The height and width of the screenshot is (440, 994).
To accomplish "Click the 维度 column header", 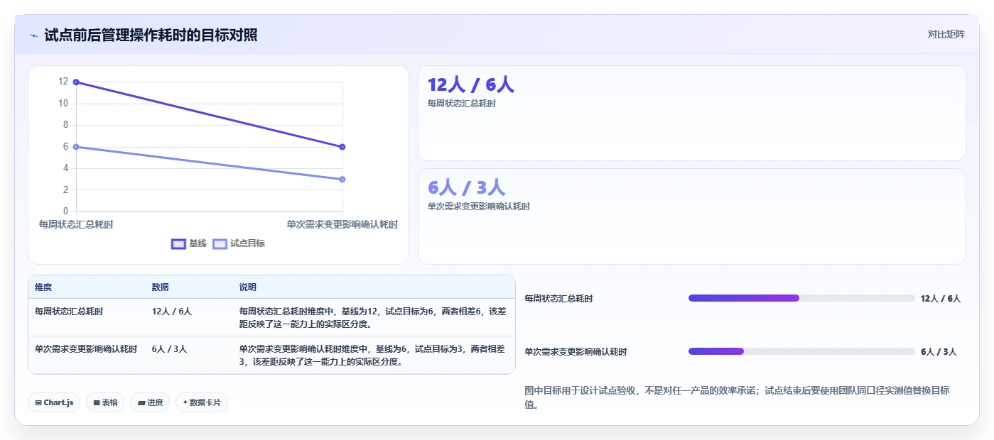I will [x=43, y=287].
